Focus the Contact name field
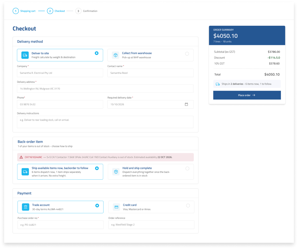This screenshot has width=298, height=249. (151, 73)
